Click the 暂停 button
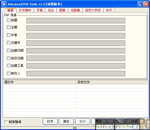 [83, 121]
